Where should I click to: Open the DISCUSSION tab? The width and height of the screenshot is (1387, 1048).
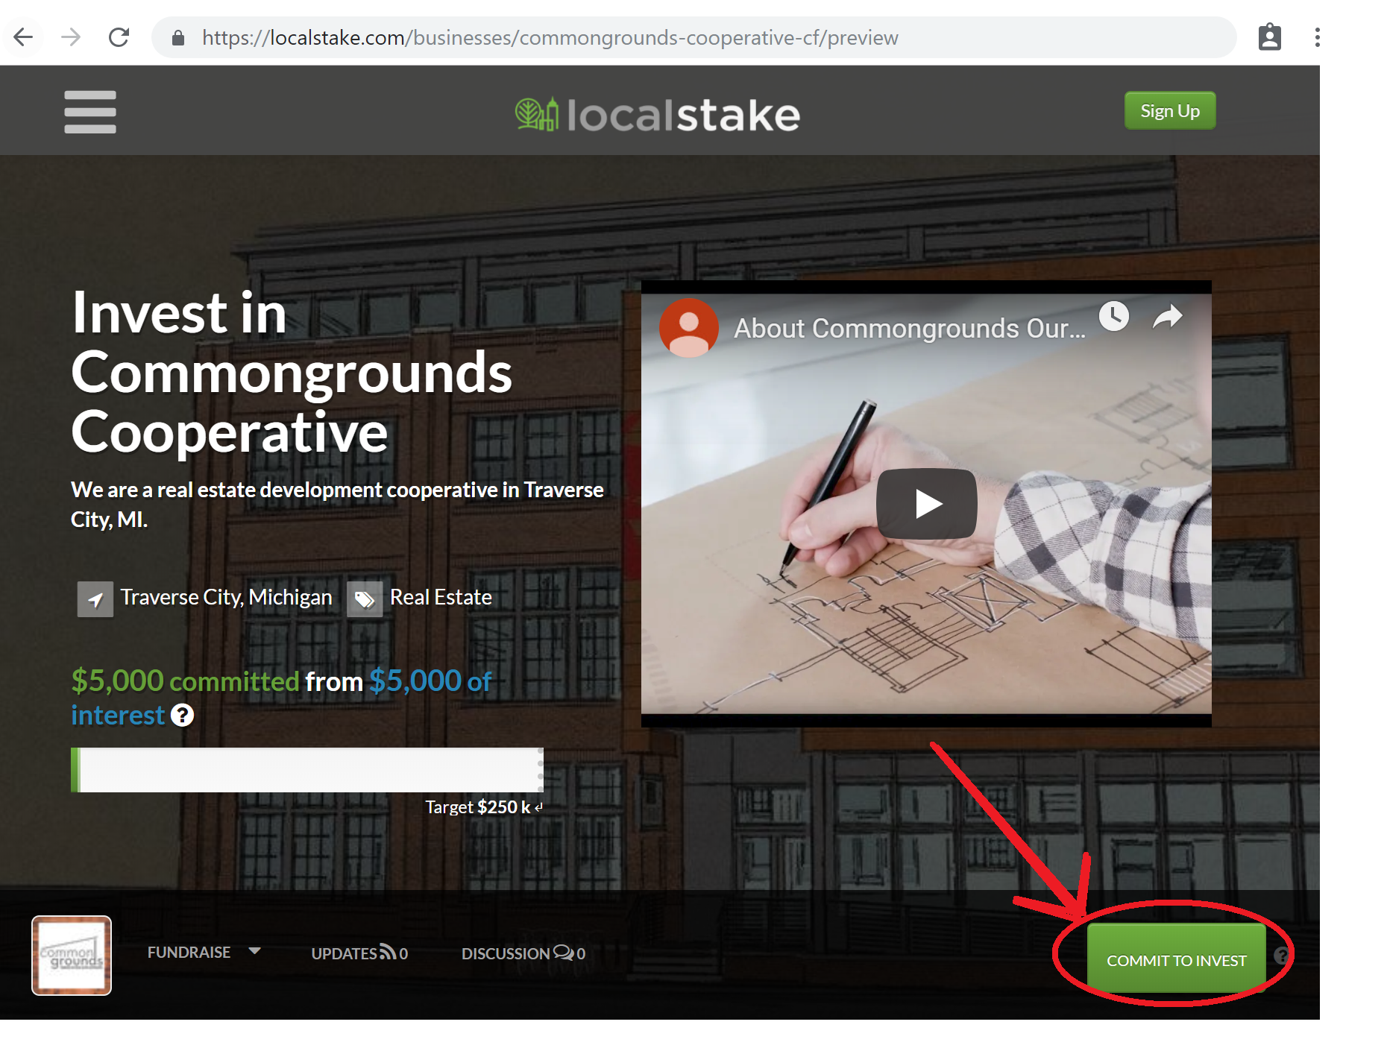pyautogui.click(x=523, y=953)
